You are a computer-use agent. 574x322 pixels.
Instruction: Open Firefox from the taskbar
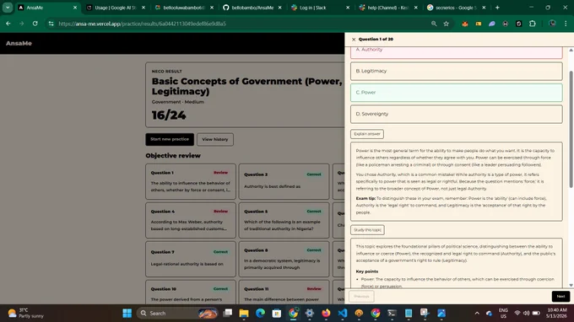pyautogui.click(x=326, y=314)
